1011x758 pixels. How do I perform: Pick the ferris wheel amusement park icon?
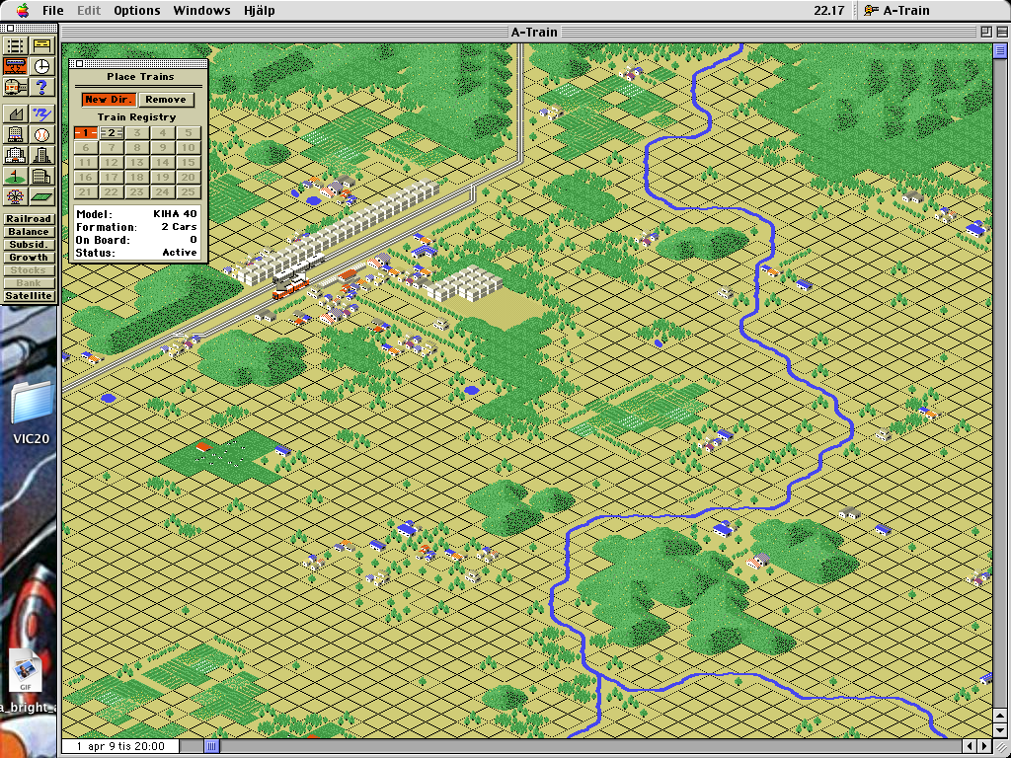(x=15, y=197)
